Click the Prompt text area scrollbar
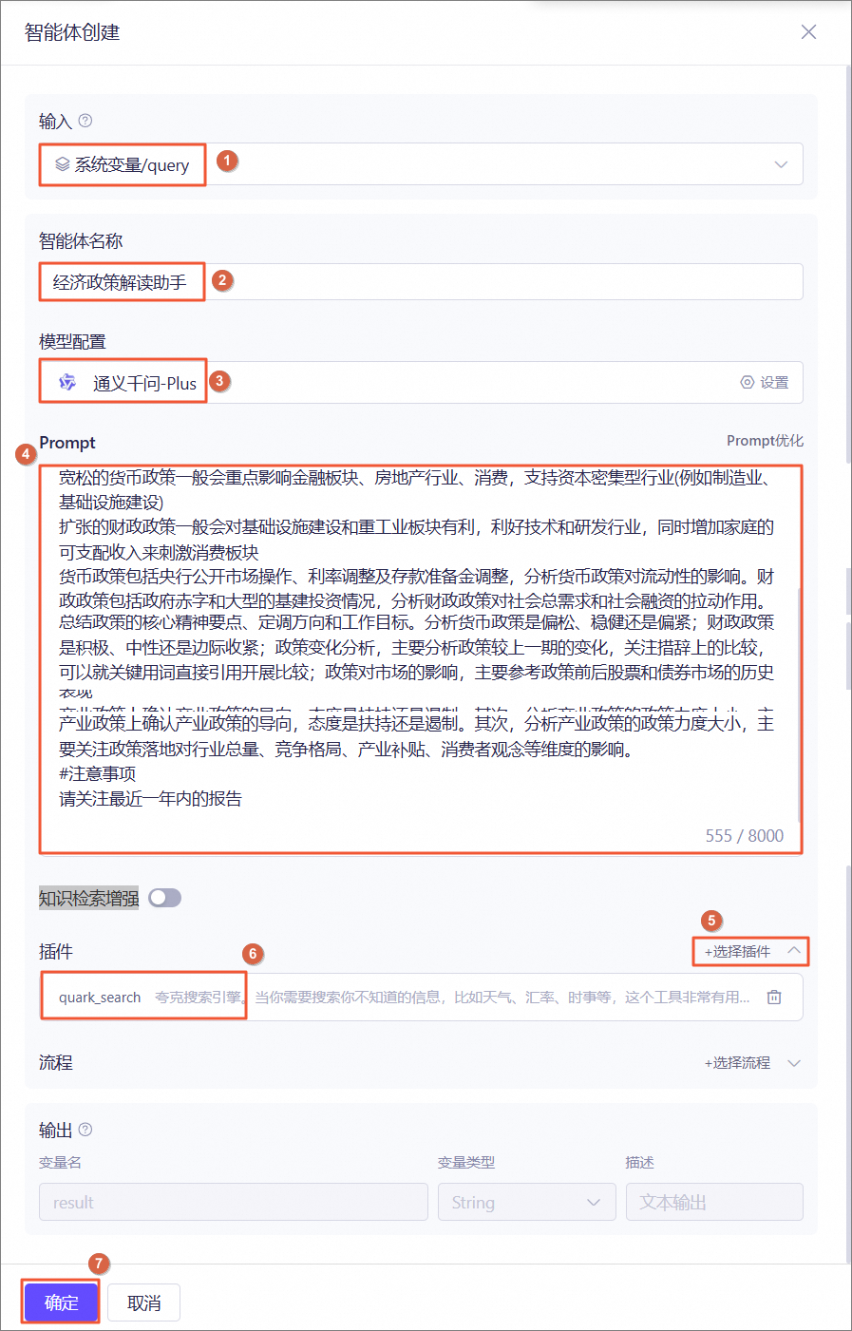Screen dimensions: 852x1331 click(x=799, y=703)
